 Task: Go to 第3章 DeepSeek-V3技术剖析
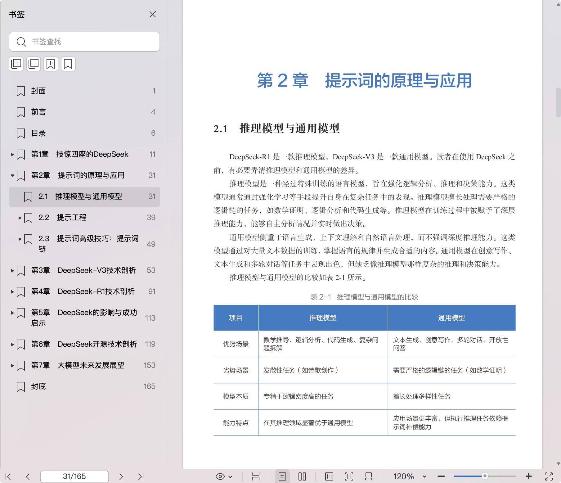click(83, 270)
